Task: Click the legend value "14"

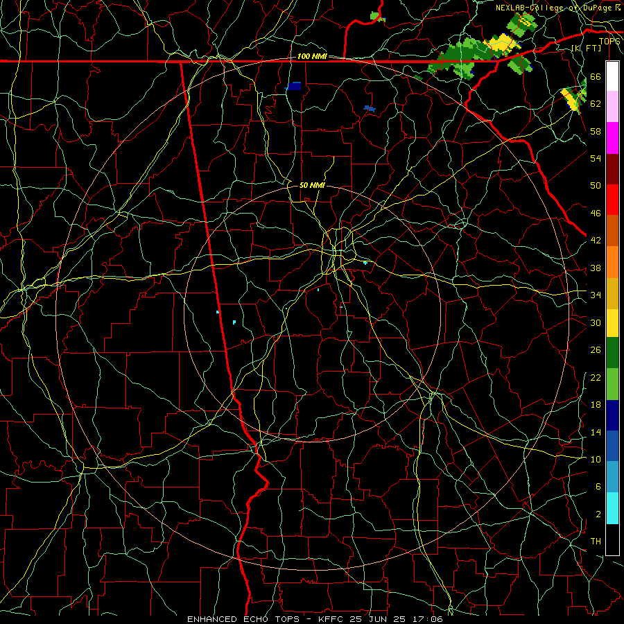Action: pos(596,432)
